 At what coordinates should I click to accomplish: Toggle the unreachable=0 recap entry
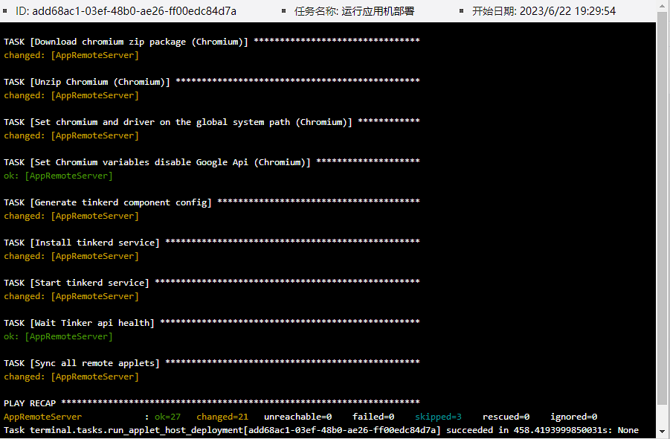[298, 416]
